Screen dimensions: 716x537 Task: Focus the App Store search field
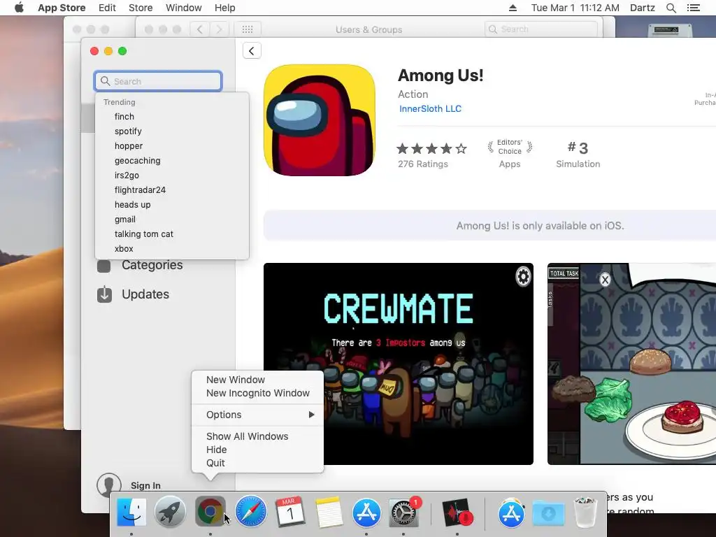pyautogui.click(x=158, y=81)
